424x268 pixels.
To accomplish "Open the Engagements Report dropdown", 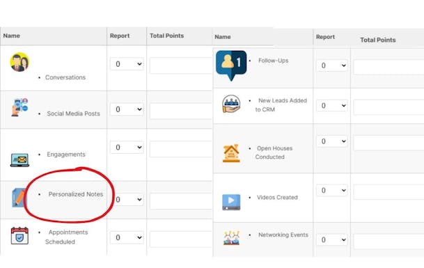I will coord(127,148).
